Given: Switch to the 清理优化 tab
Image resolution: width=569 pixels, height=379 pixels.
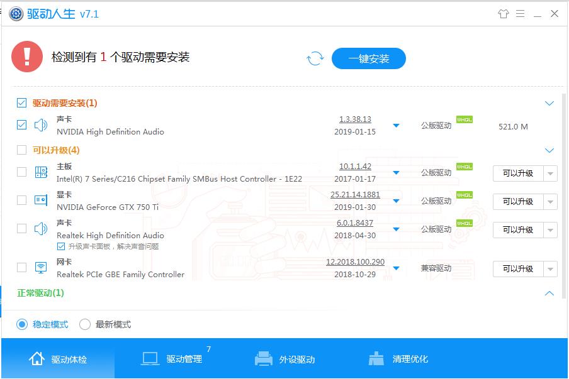Looking at the screenshot, I should [x=398, y=358].
